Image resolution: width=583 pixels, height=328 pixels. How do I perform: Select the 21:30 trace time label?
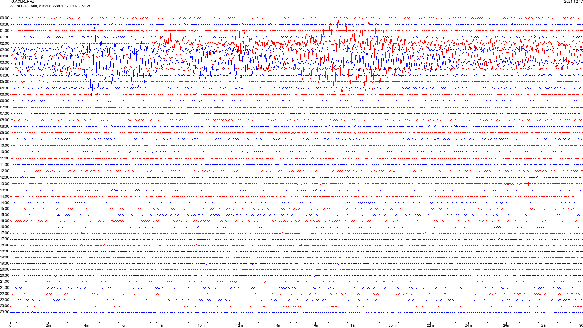coord(5,288)
